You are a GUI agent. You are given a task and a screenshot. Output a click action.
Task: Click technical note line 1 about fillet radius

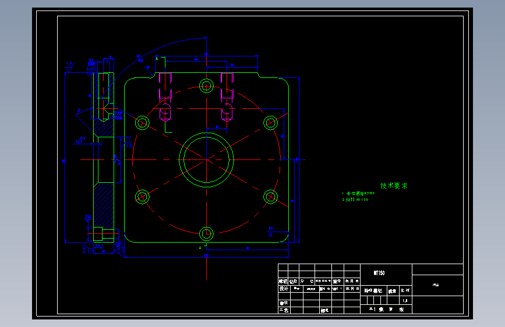point(358,193)
